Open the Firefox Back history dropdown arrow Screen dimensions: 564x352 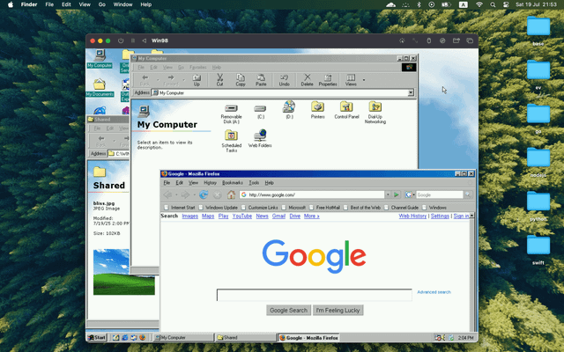176,194
